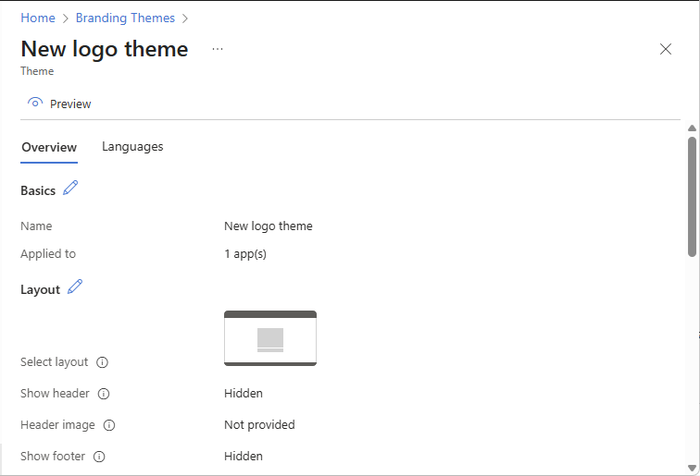The image size is (700, 476).
Task: Open the info icon next to Header image
Action: click(x=109, y=425)
